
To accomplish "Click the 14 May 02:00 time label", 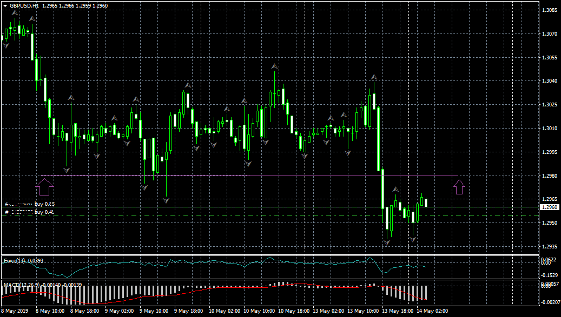I will [433, 311].
